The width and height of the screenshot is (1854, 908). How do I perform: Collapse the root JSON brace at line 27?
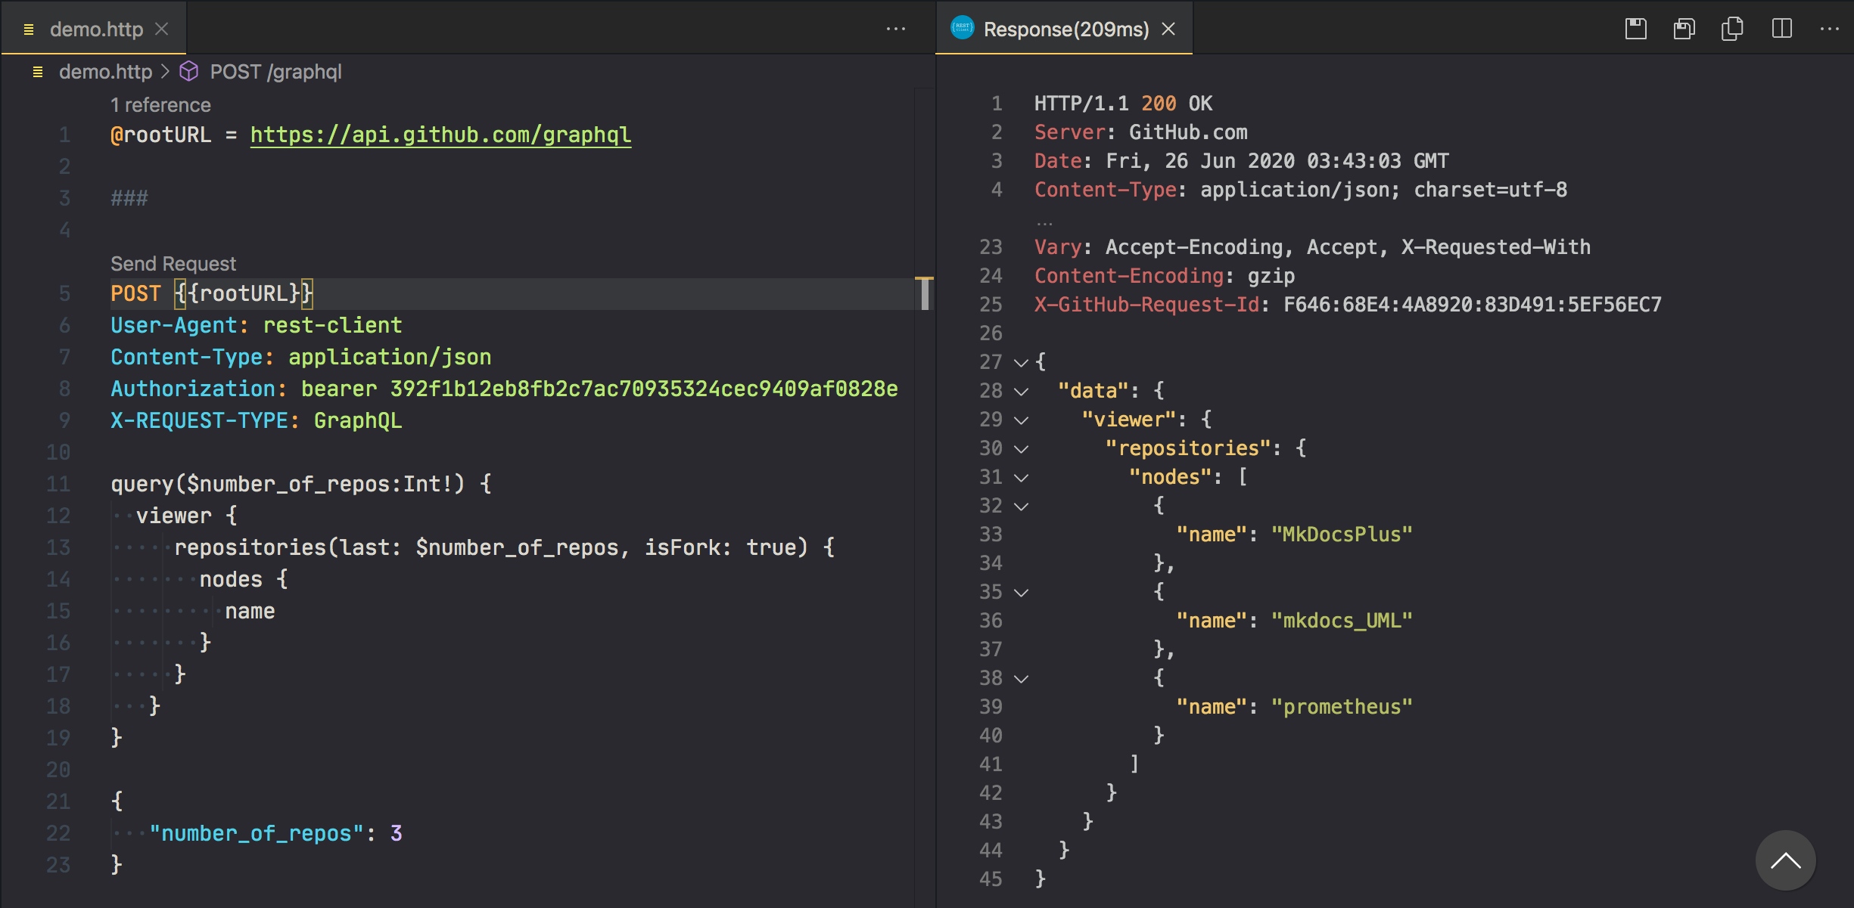tap(1021, 363)
